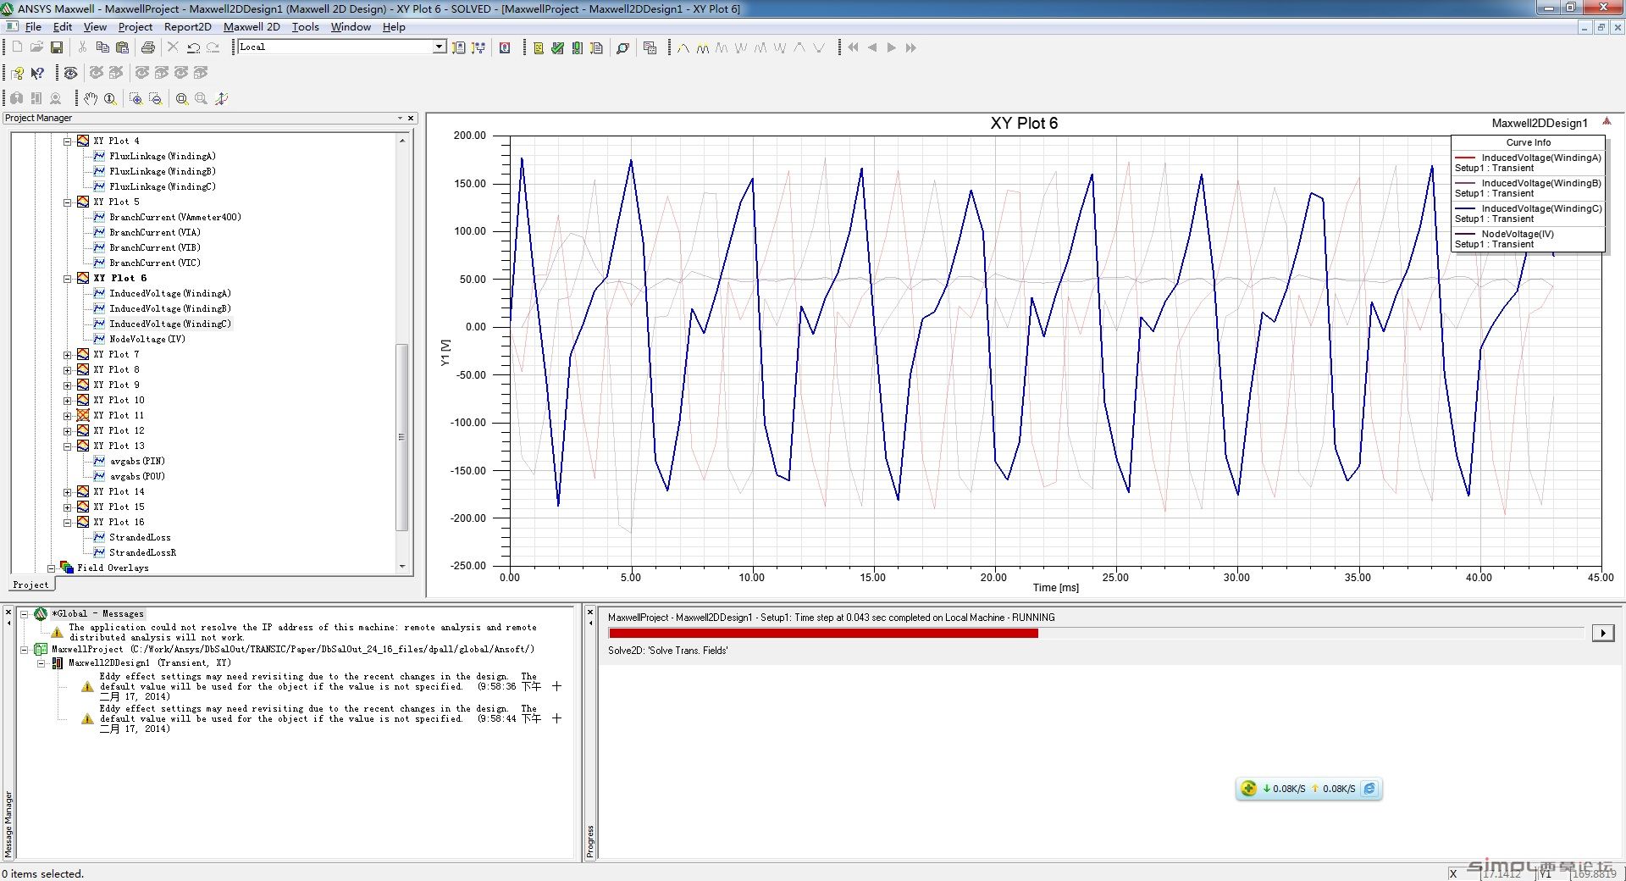Close the Project Manager panel
Image resolution: width=1626 pixels, height=881 pixels.
[411, 119]
